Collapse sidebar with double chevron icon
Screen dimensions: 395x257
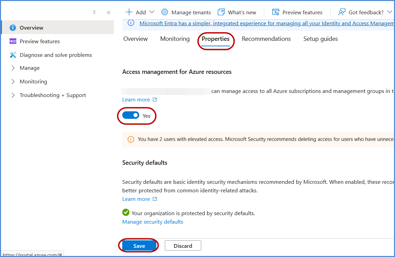(109, 13)
